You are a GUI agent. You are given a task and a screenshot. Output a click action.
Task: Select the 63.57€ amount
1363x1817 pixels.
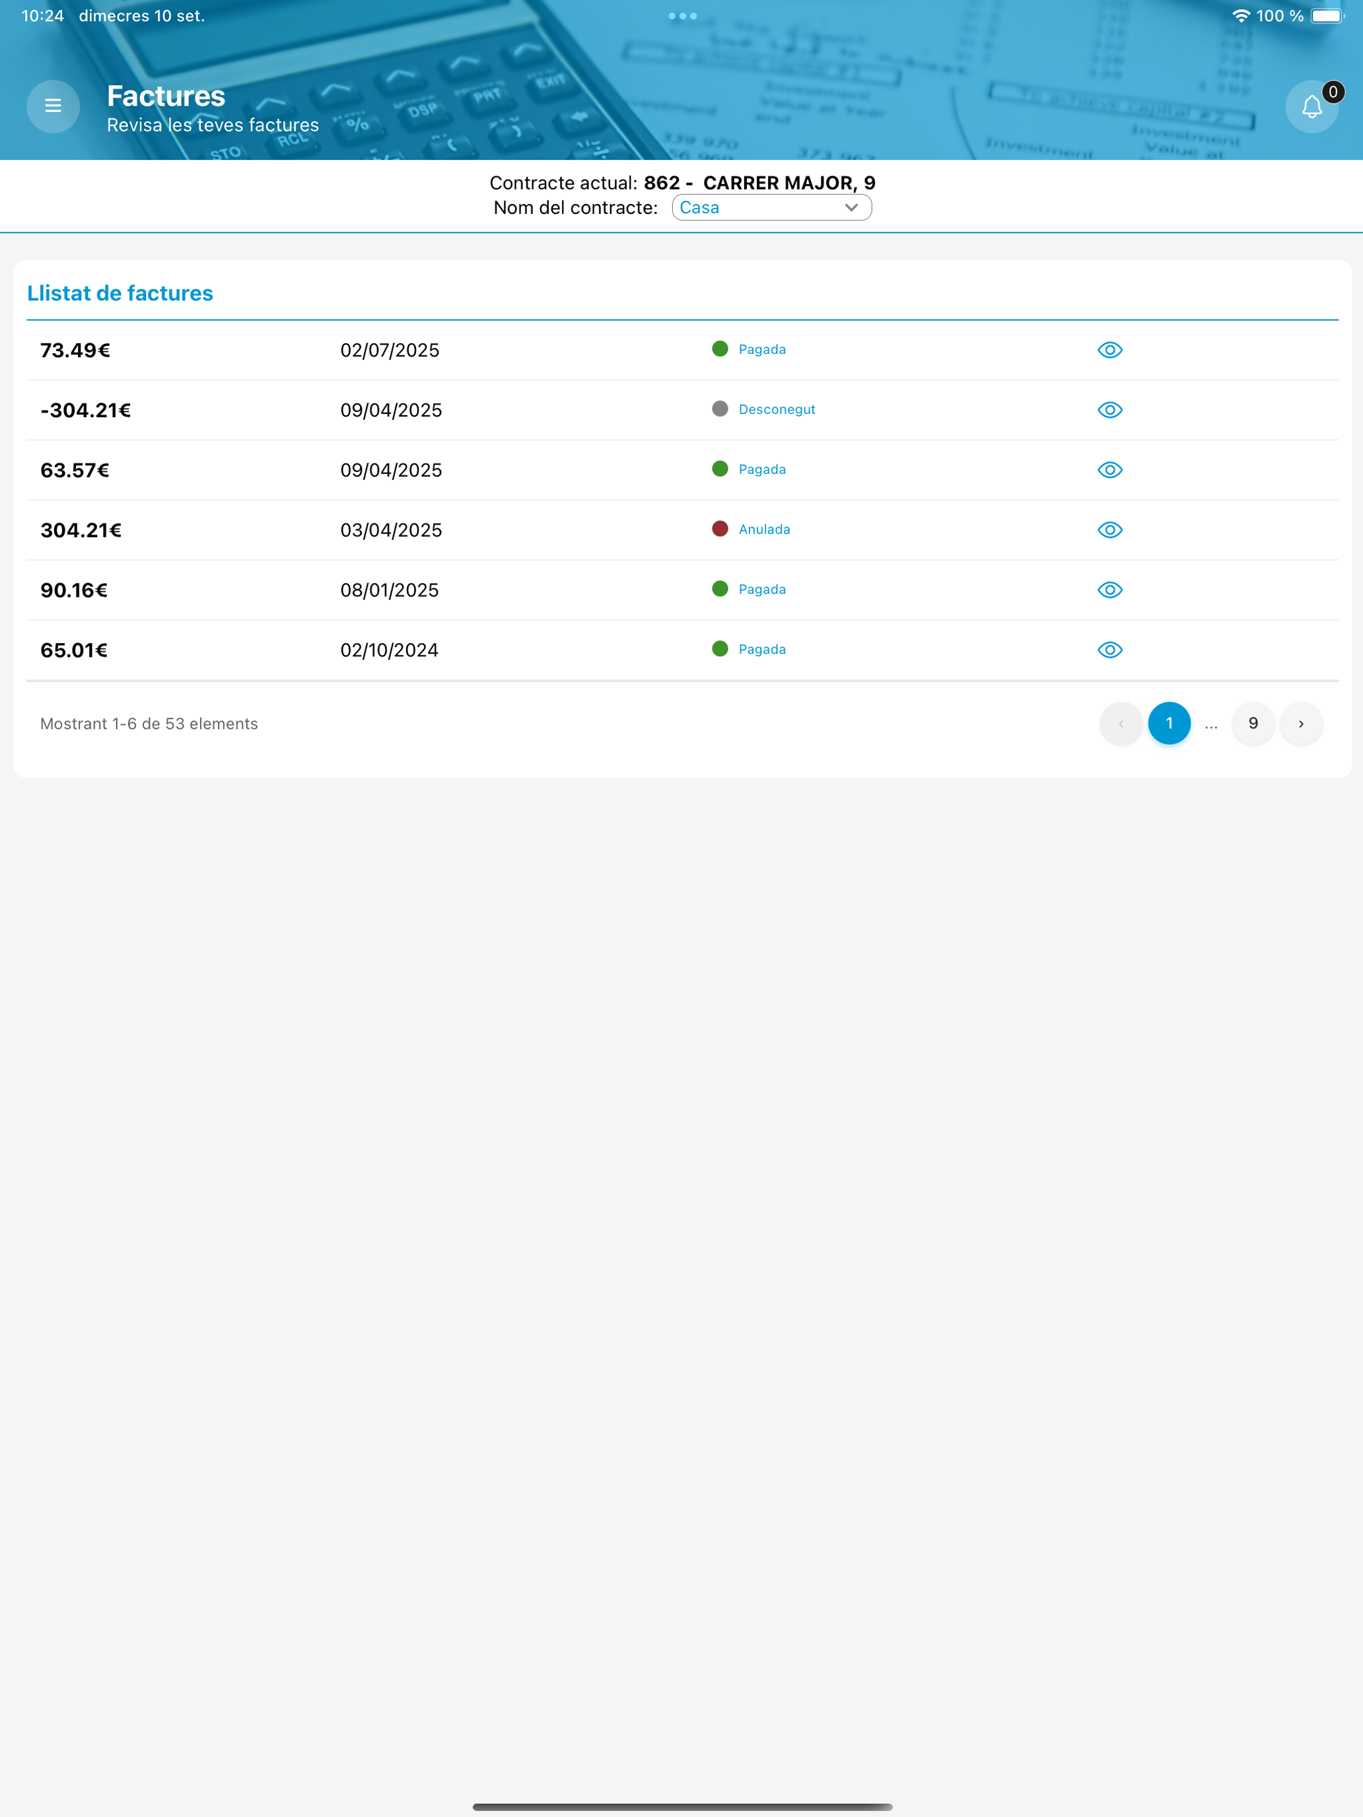click(x=75, y=471)
